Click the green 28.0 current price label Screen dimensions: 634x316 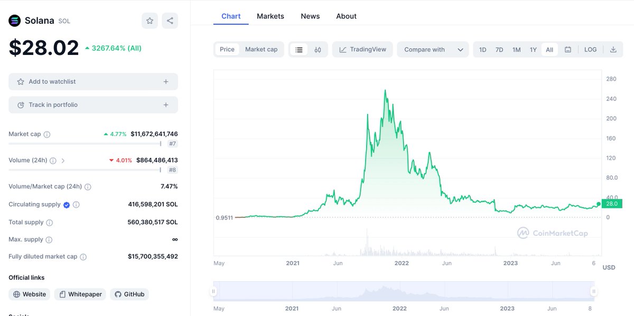612,204
